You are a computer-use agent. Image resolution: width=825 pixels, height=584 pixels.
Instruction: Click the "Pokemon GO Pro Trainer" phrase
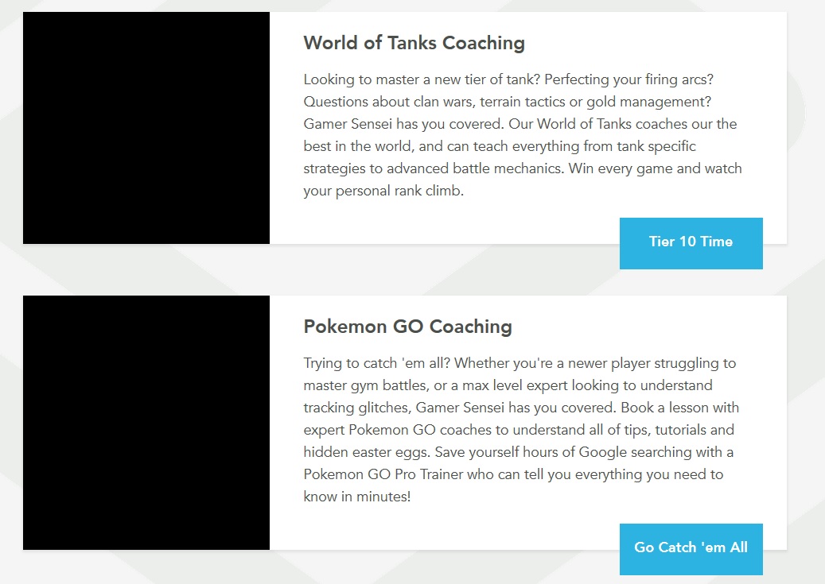coord(383,475)
